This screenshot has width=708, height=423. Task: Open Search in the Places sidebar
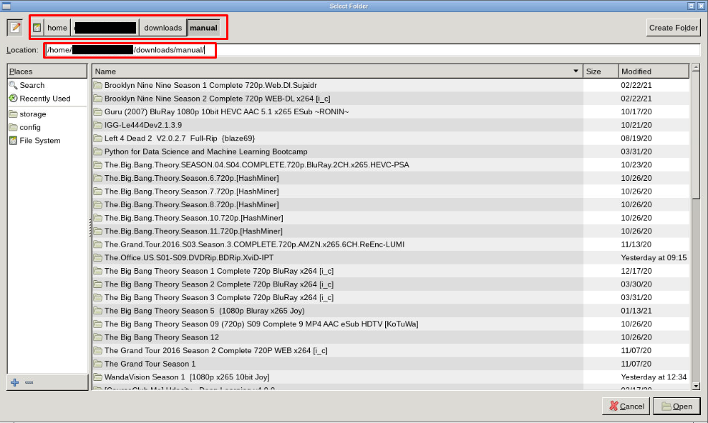pyautogui.click(x=30, y=85)
